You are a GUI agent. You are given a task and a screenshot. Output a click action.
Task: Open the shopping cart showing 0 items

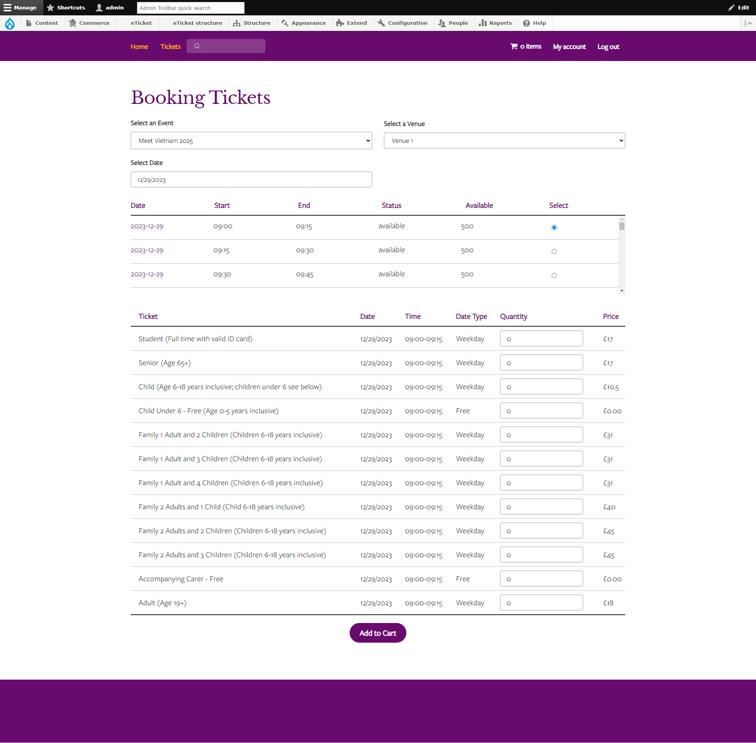point(525,46)
